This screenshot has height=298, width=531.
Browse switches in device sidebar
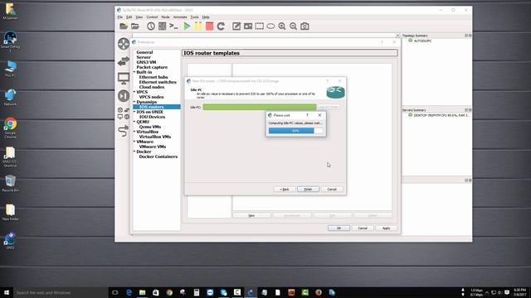tap(124, 61)
